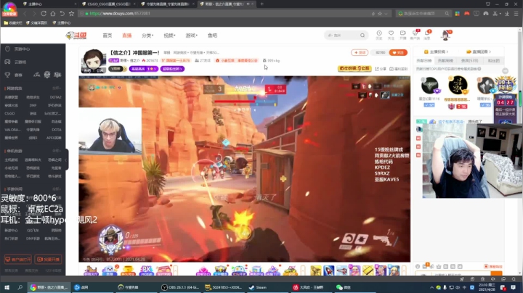Screen dimensions: 523x293
Task: Click the orange 关注 follow button
Action: pos(398,53)
